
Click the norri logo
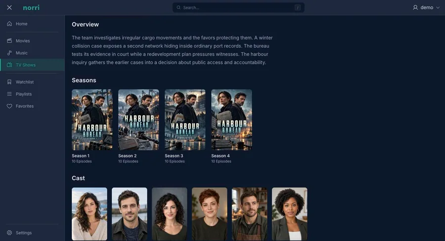click(x=31, y=8)
